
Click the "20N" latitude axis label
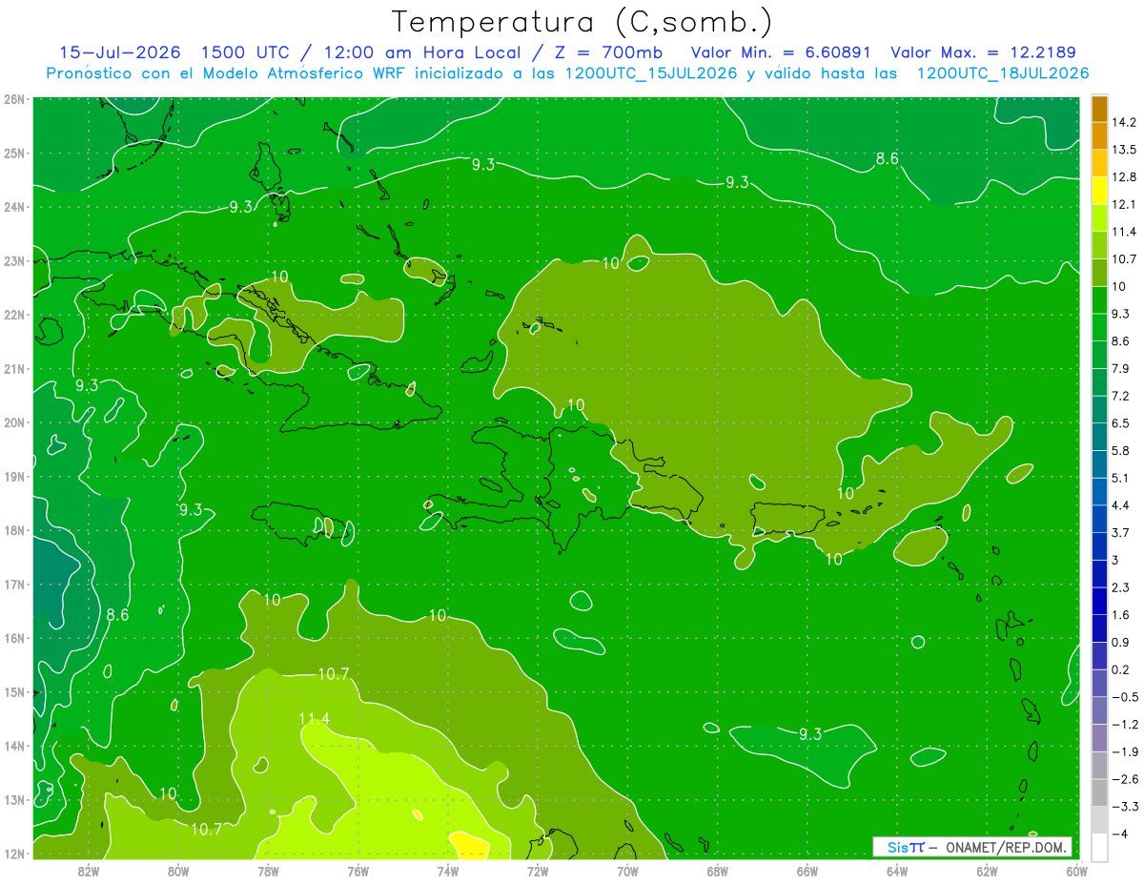click(x=13, y=422)
